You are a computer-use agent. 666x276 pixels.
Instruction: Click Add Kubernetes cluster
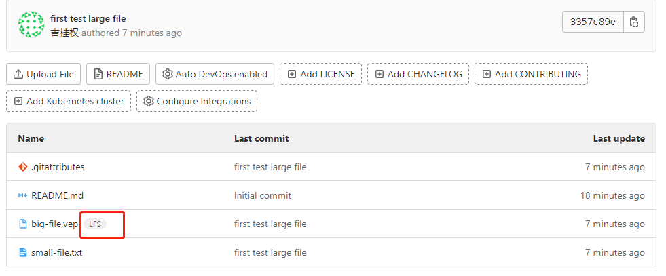pos(69,101)
